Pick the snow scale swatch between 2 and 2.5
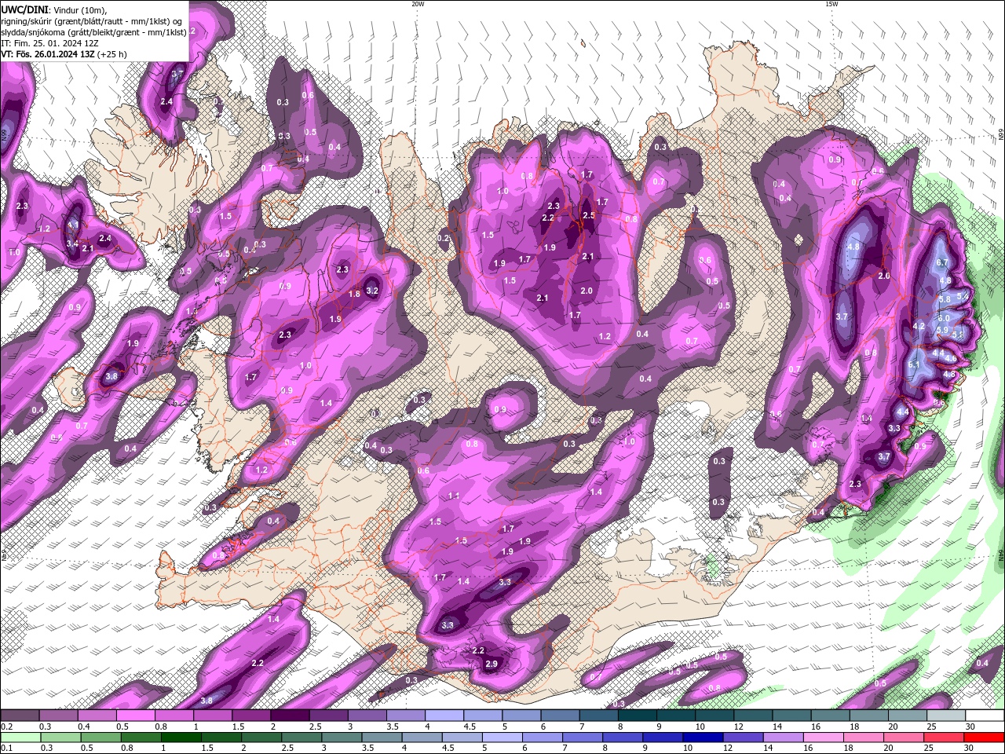Screen dimensions: 1005x754 tap(292, 716)
